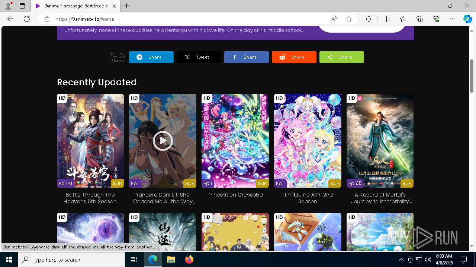Activate Read aloud icon in address bar
Image resolution: width=476 pixels, height=267 pixels.
pyautogui.click(x=334, y=19)
